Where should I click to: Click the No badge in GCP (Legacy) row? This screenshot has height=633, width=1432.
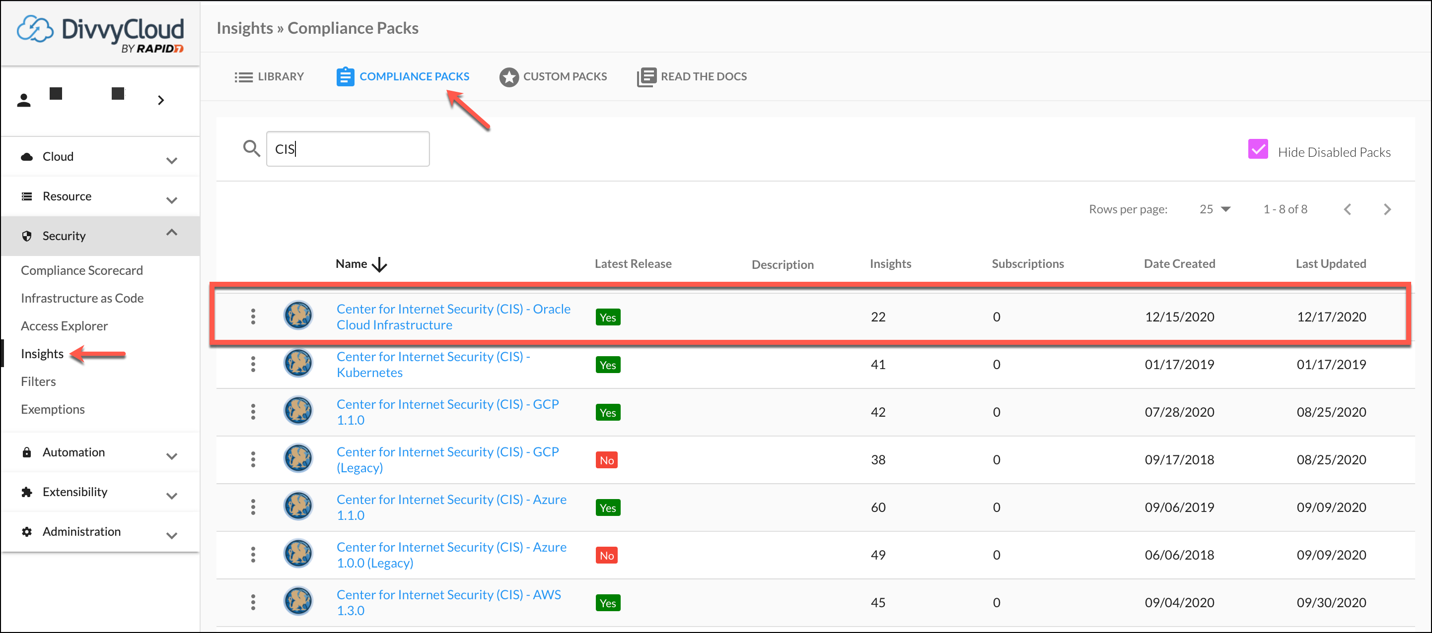[x=606, y=460]
